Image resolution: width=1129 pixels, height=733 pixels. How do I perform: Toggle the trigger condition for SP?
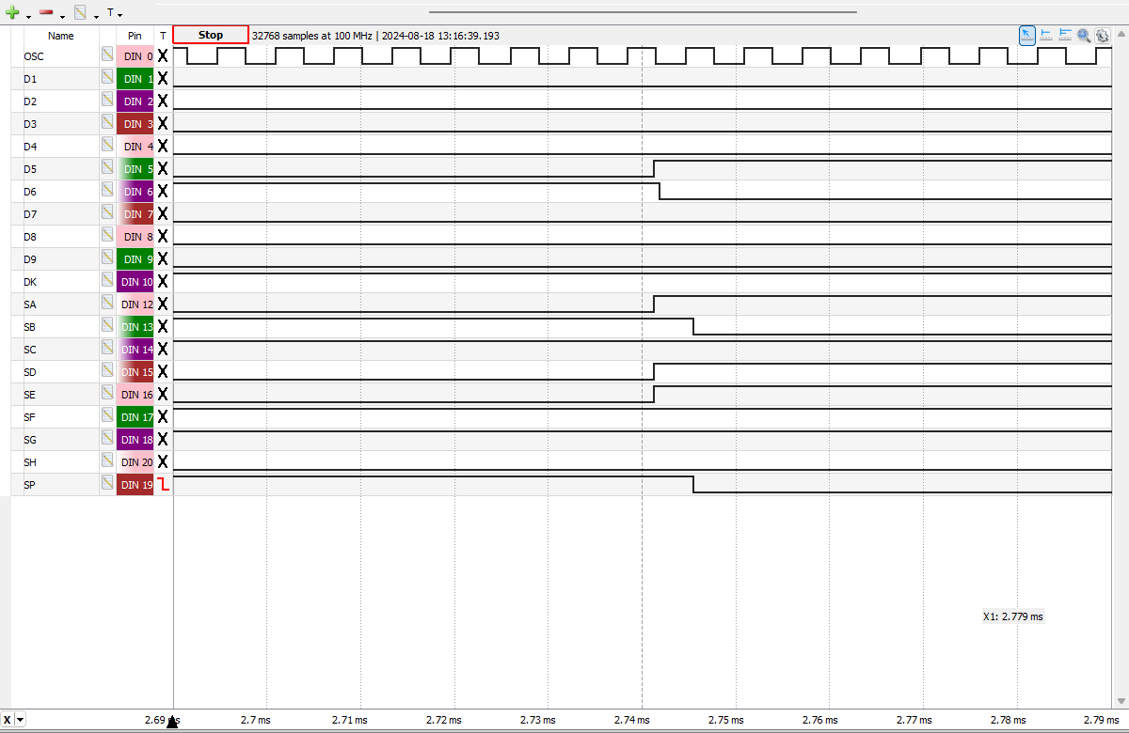tap(163, 485)
